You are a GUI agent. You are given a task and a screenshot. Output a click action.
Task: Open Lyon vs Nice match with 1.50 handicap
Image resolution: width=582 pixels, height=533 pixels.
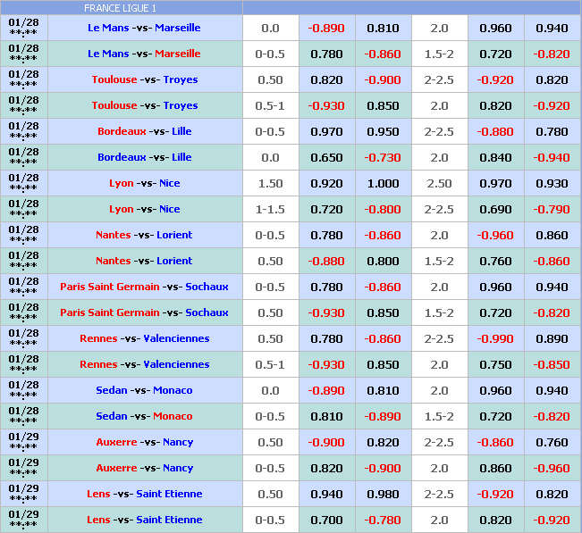pyautogui.click(x=144, y=183)
